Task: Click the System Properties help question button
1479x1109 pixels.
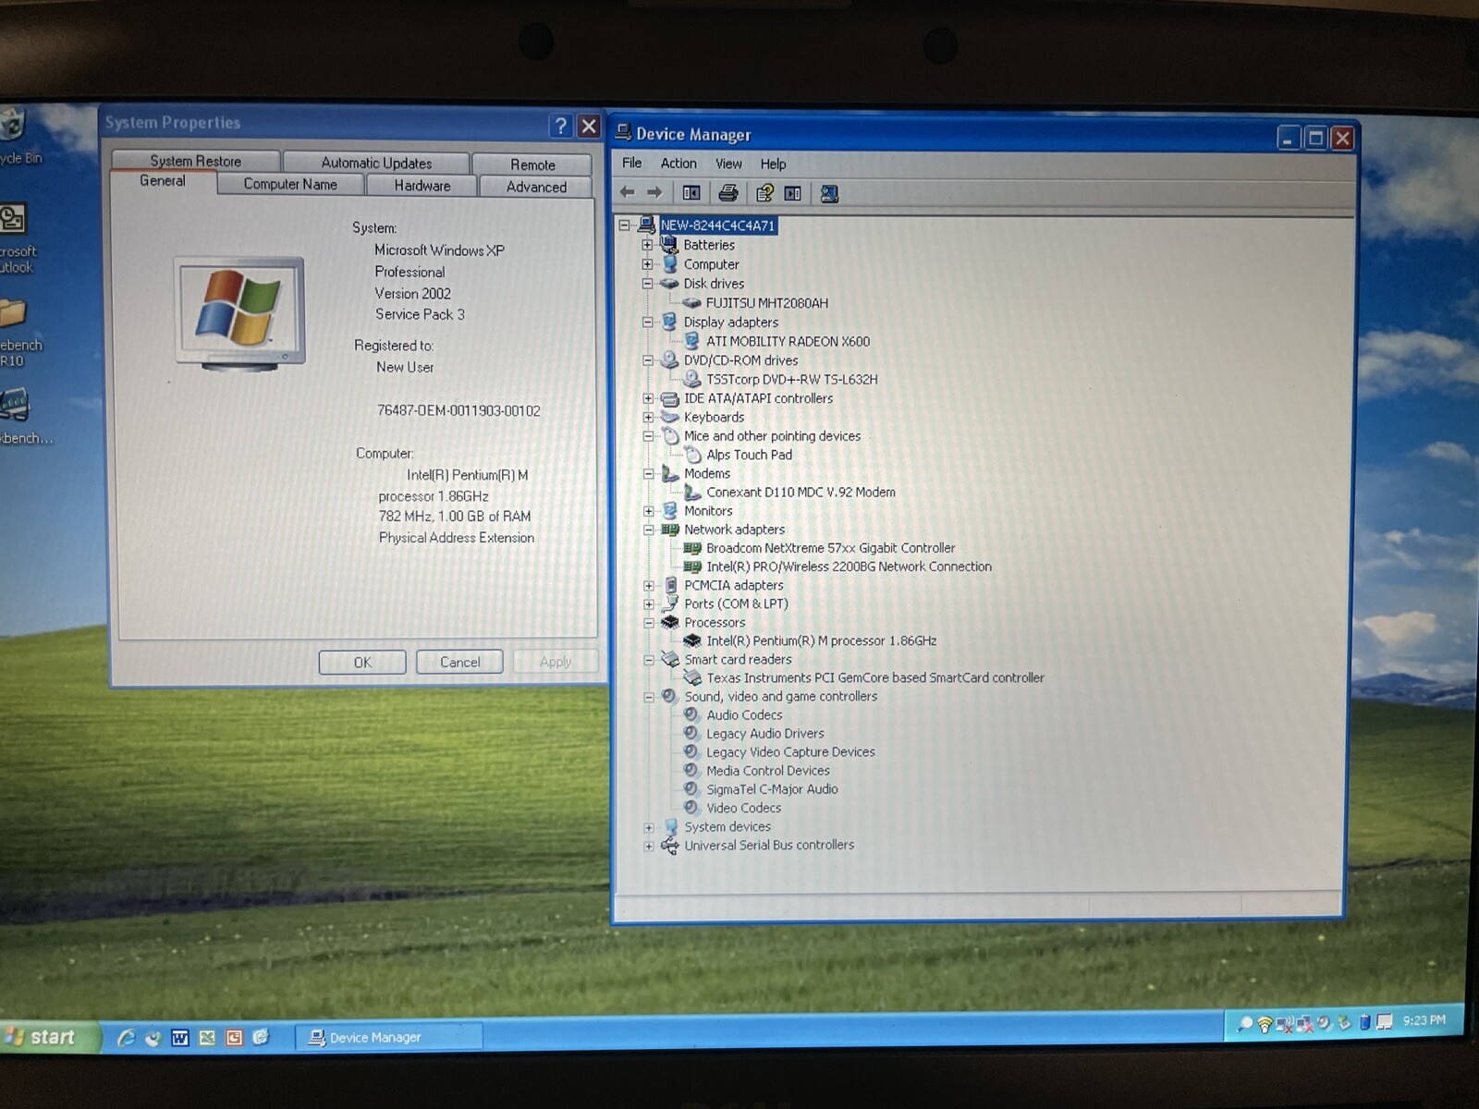Action: pyautogui.click(x=560, y=126)
